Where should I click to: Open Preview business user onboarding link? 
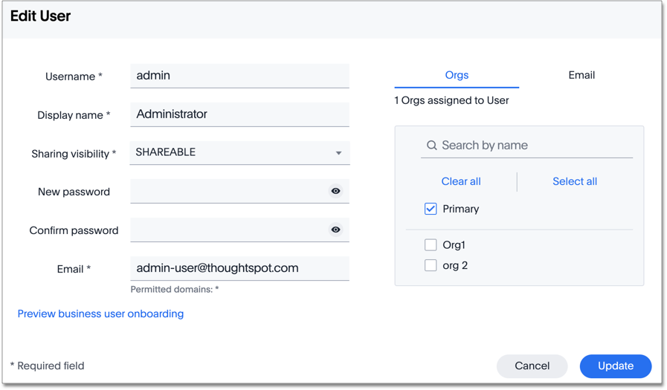(100, 313)
